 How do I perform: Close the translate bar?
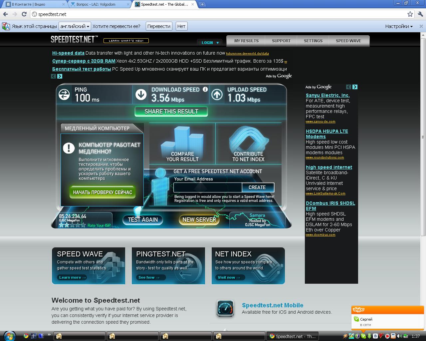point(421,26)
